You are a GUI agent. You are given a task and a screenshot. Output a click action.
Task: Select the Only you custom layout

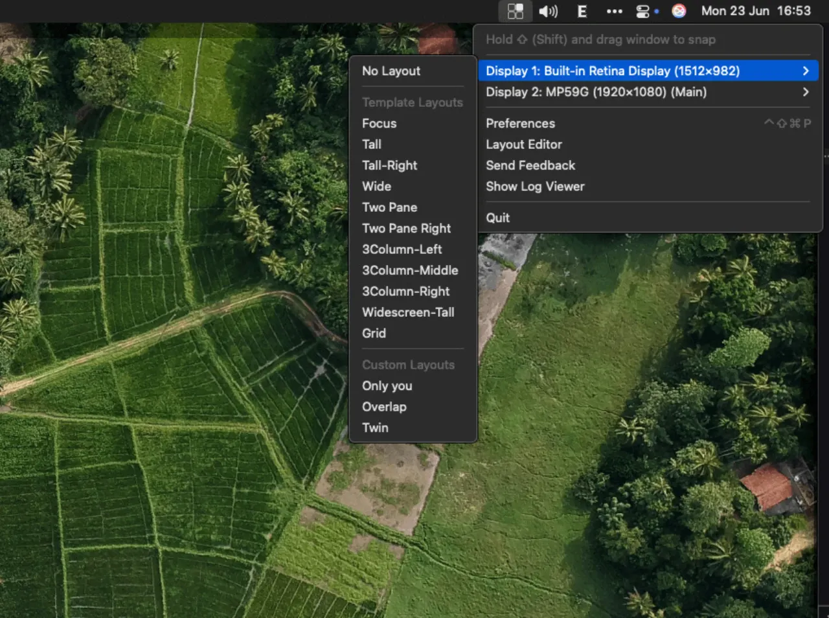point(413,386)
